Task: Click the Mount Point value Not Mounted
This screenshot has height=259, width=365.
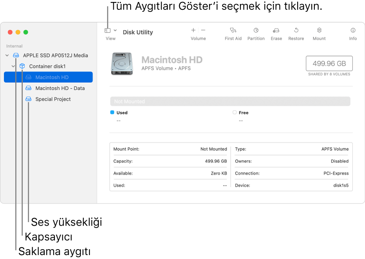Action: [x=214, y=149]
